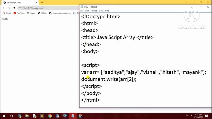
Task: Open the Maps bookmark
Action: click(x=31, y=13)
